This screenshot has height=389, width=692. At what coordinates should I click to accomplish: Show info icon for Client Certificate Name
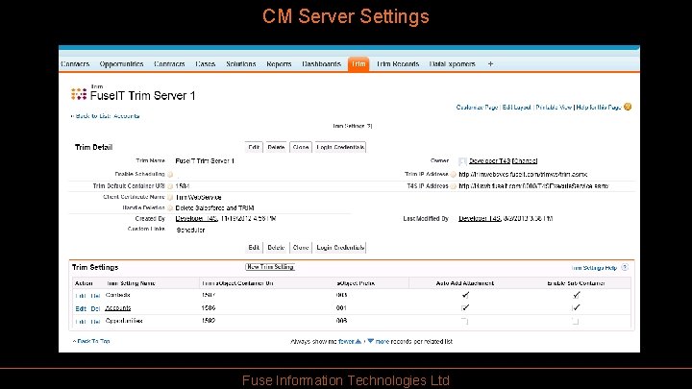coord(170,197)
